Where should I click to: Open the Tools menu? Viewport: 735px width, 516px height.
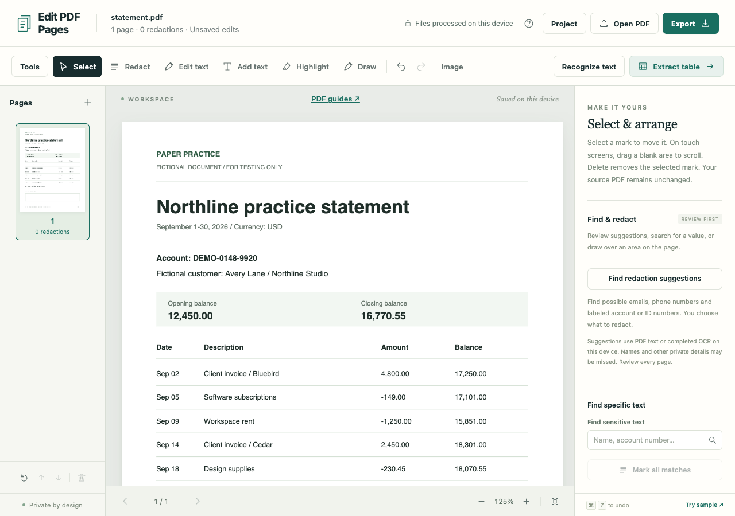(x=30, y=67)
